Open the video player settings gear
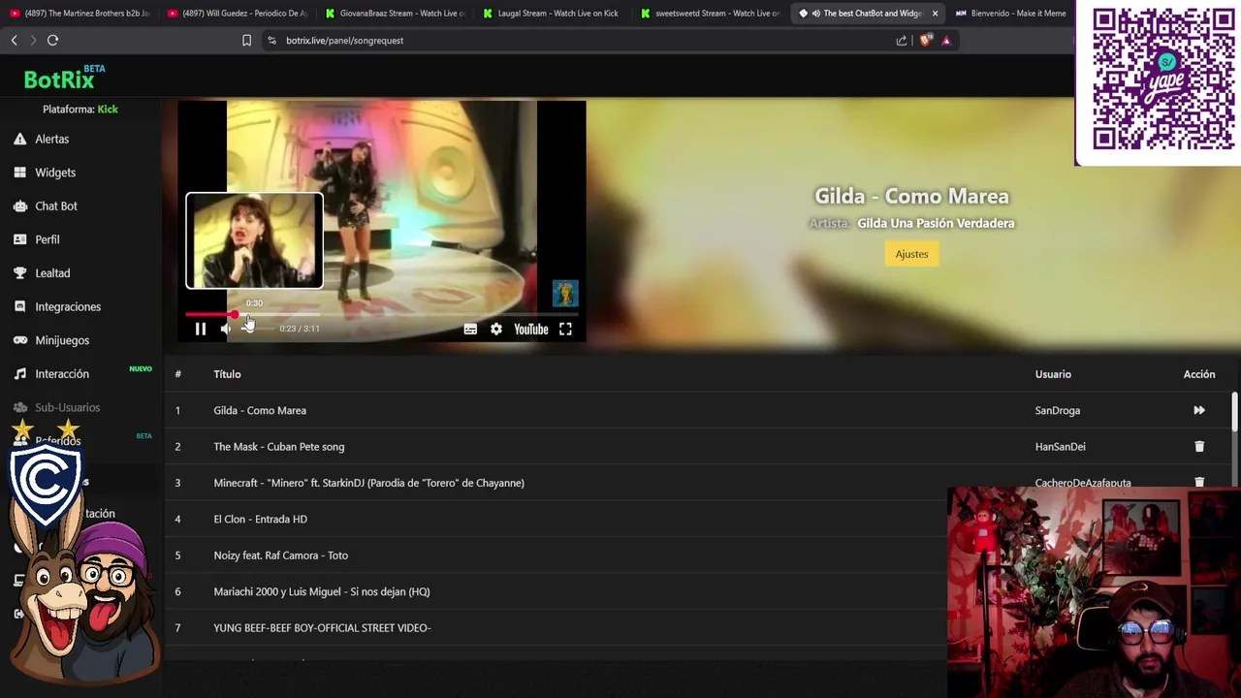 pos(496,330)
